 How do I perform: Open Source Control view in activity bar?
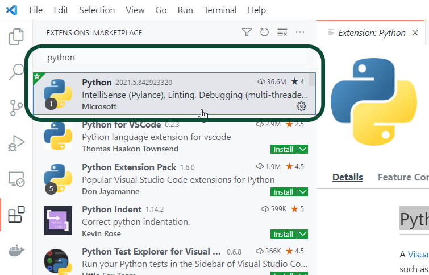point(16,108)
